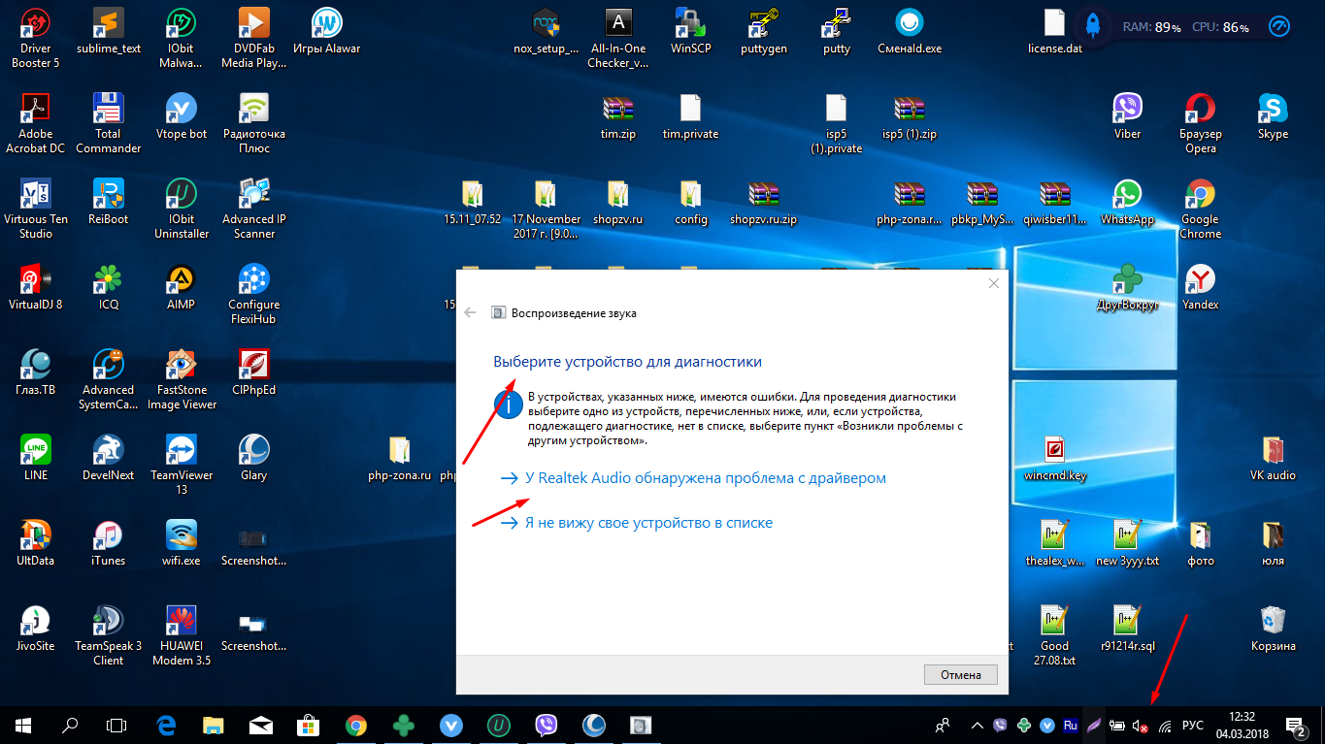The image size is (1325, 744).
Task: Open Windows Start menu
Action: (23, 725)
